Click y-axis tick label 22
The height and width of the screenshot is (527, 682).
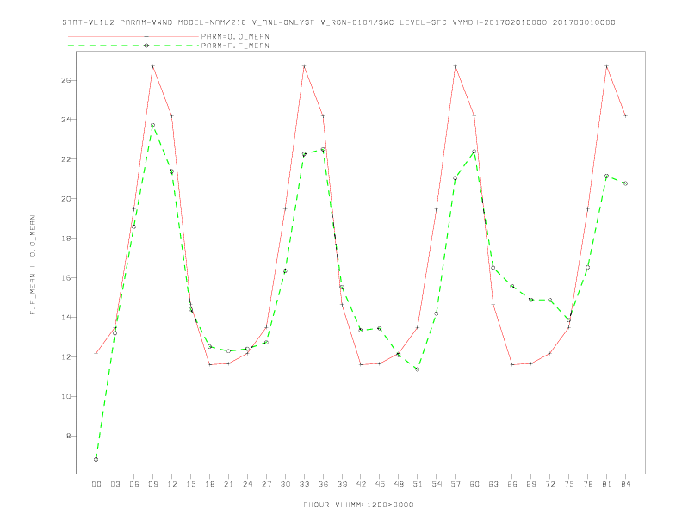click(x=66, y=159)
